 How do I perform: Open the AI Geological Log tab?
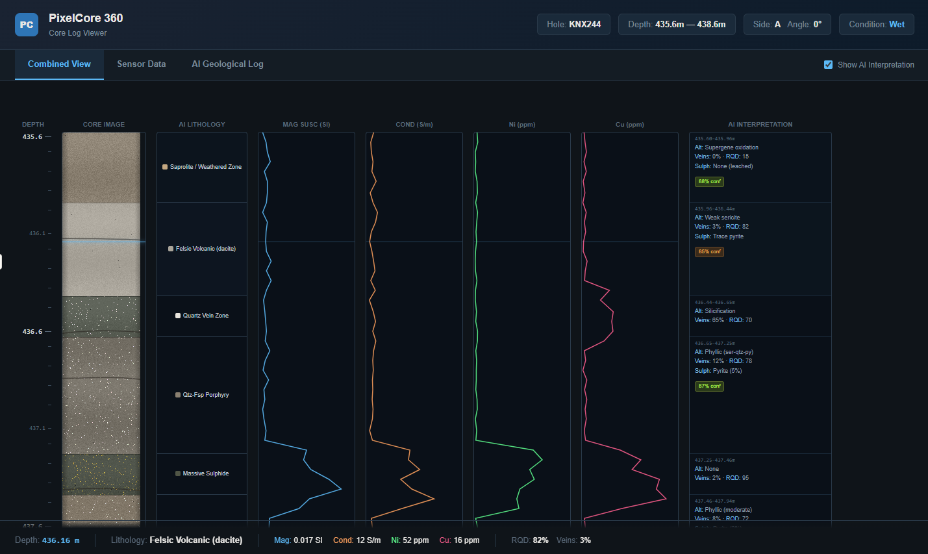[x=227, y=64]
